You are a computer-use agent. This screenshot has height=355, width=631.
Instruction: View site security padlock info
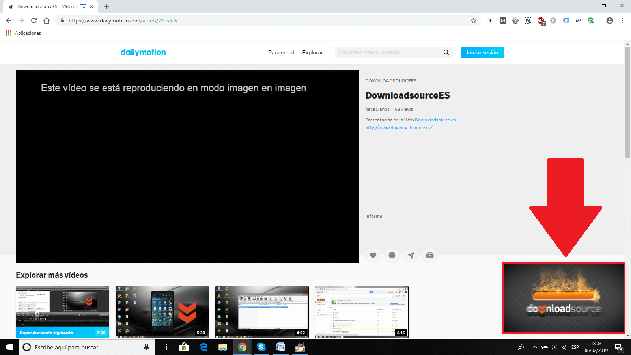pyautogui.click(x=62, y=21)
